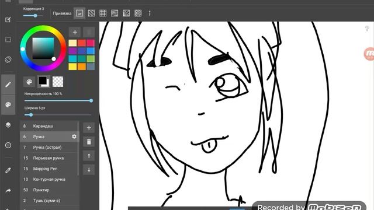Screen dimensions: 374x210
Task: Click the circle material icon in sidebar
Action: 8,145
